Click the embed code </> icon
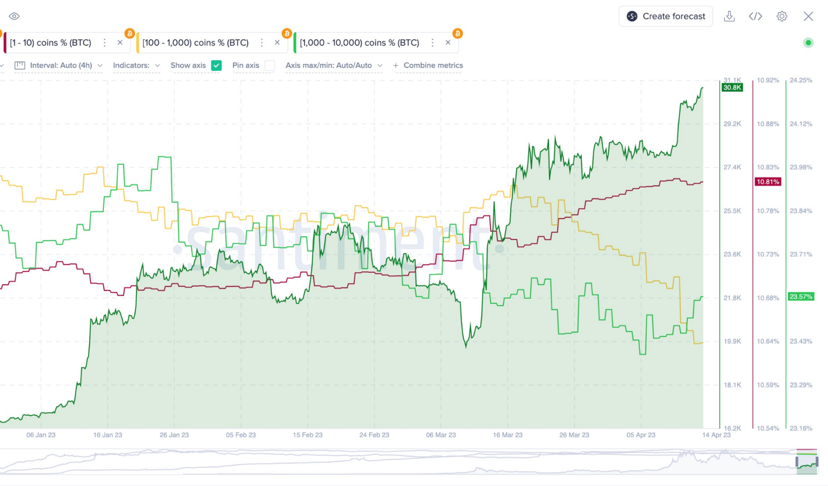This screenshot has width=828, height=486. 755,16
